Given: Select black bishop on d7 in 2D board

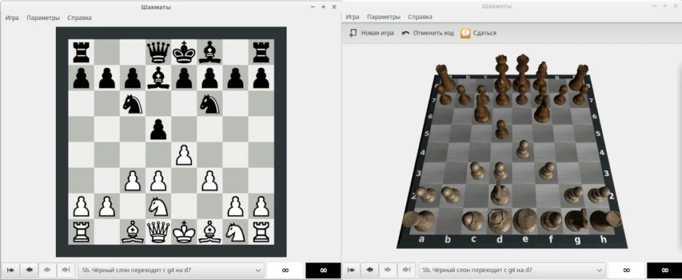Looking at the screenshot, I should tap(159, 78).
